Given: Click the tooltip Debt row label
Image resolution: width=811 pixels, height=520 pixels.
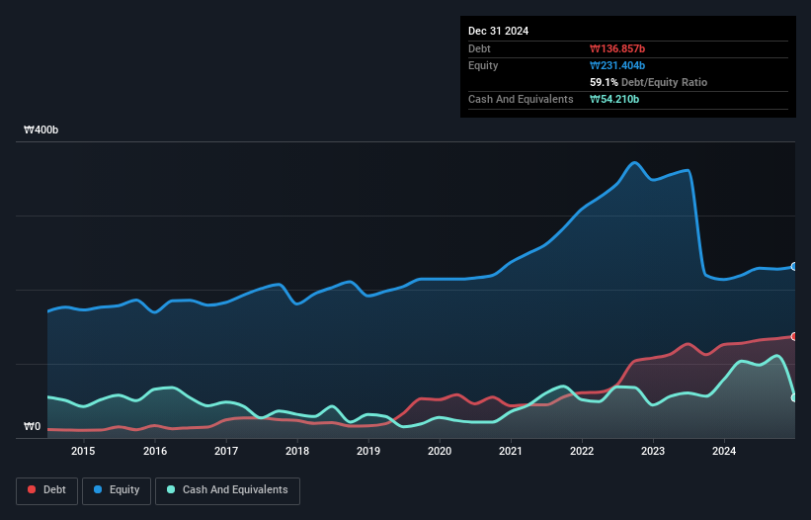Looking at the screenshot, I should pos(479,48).
